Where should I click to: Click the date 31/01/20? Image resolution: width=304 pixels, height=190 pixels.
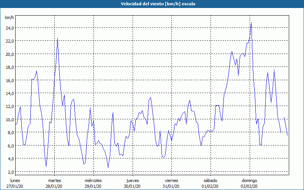171,186
